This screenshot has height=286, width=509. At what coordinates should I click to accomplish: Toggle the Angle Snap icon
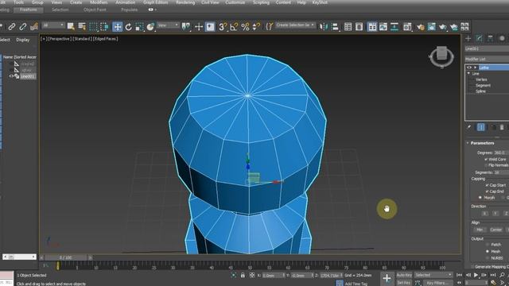pos(234,26)
